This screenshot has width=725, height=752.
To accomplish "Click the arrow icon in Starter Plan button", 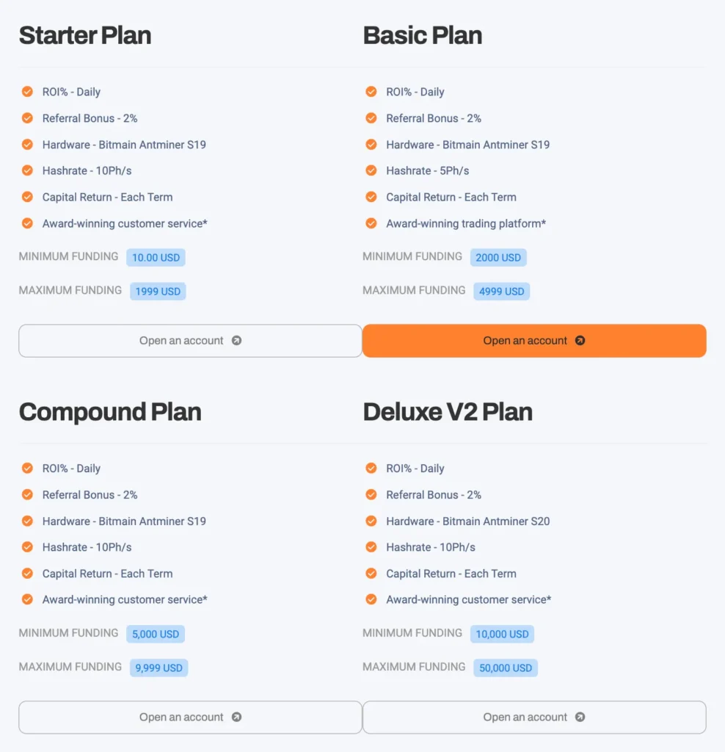I will click(236, 341).
